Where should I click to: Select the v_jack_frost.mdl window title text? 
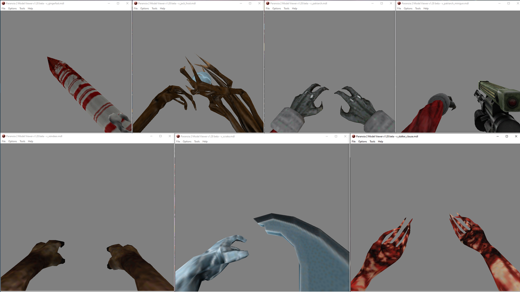[167, 3]
